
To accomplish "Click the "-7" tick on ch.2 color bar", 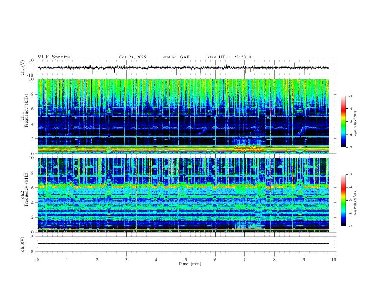I will pyautogui.click(x=350, y=226).
